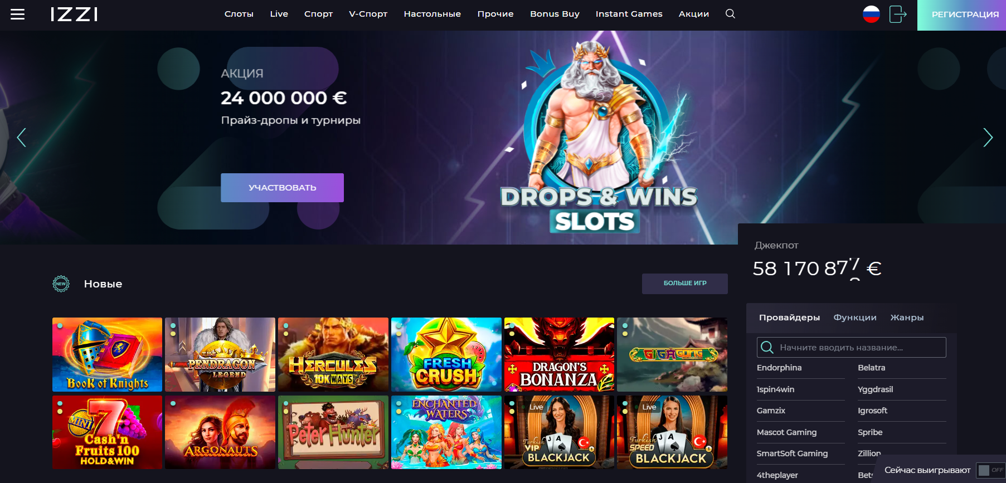The width and height of the screenshot is (1006, 483).
Task: Click the УЧАСТВОВАТЬ button
Action: pos(282,188)
